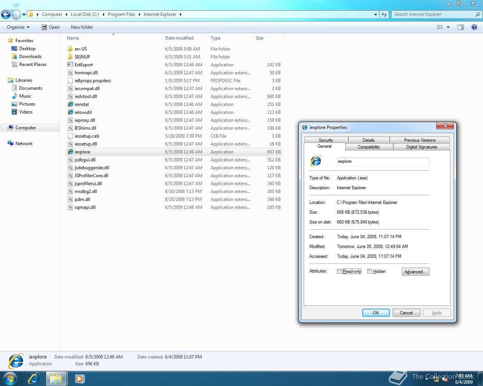483x386 pixels.
Task: Click the ieinstal application icon
Action: point(70,104)
